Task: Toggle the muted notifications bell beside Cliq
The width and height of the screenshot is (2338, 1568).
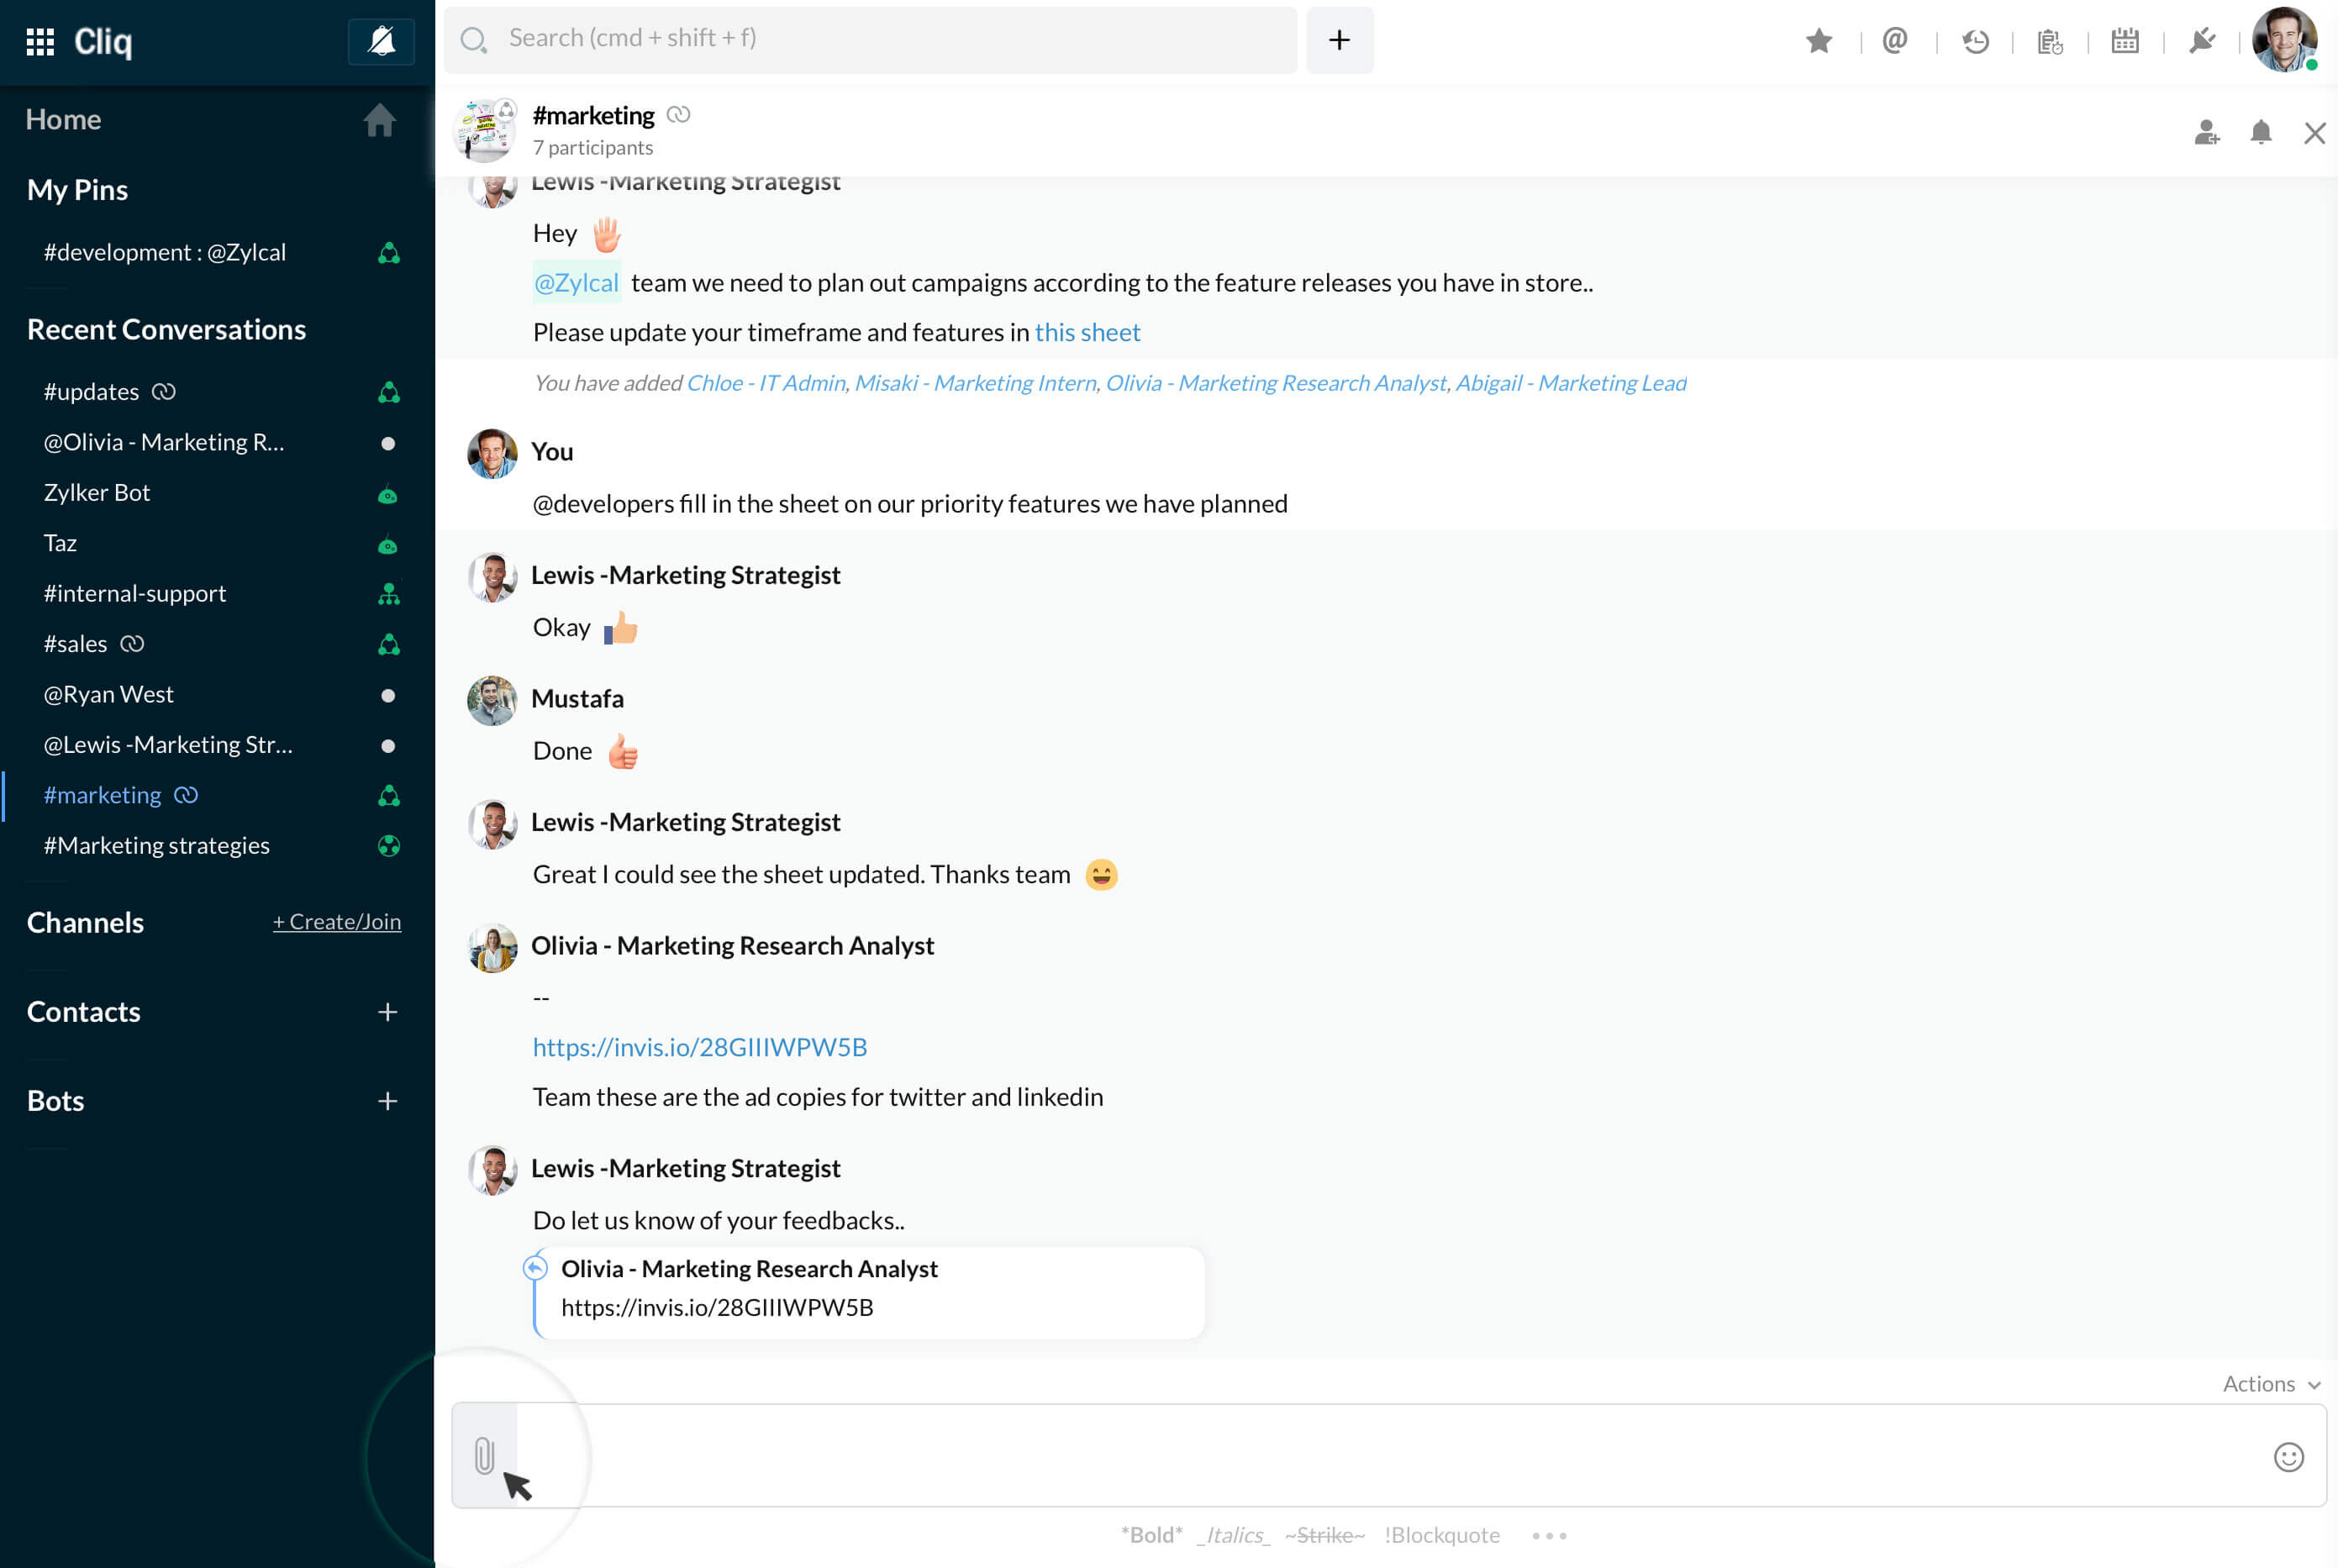Action: (381, 41)
